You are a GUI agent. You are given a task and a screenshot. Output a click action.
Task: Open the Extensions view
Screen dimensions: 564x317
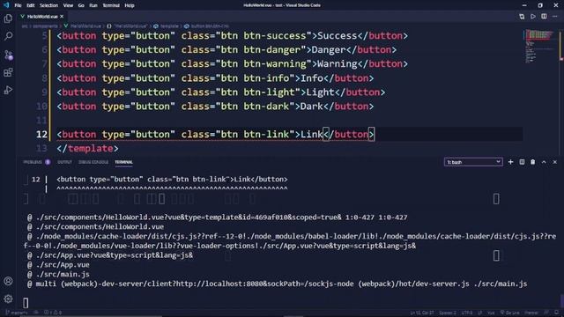8,72
